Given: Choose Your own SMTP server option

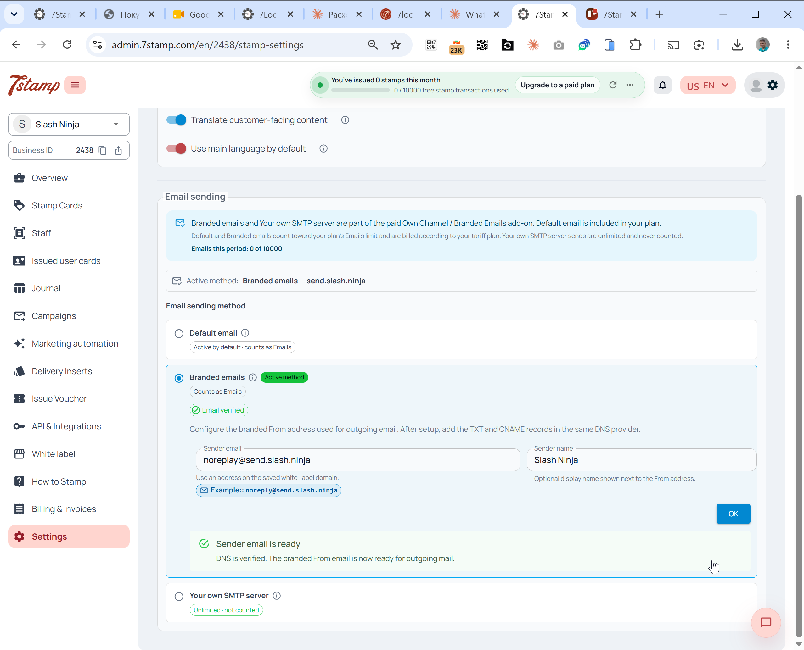Looking at the screenshot, I should pos(179,596).
